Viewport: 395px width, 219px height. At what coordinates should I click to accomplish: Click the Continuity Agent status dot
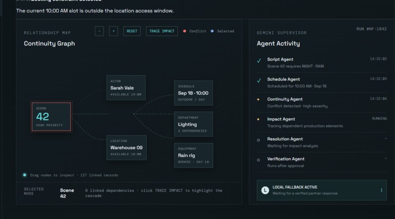tap(258, 99)
